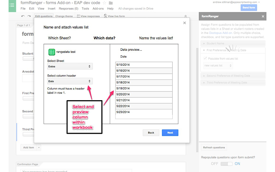Click the redo arrow in the toolbar

(x=29, y=16)
